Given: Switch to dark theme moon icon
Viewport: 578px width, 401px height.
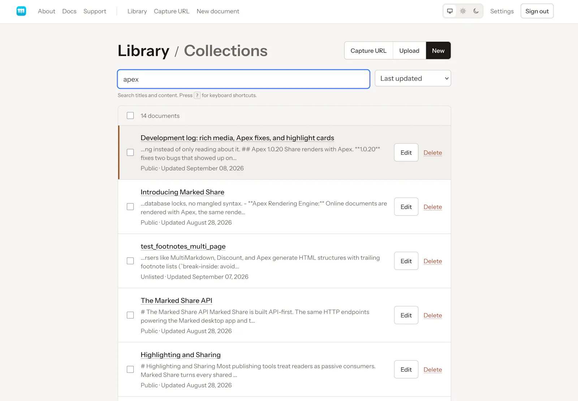Looking at the screenshot, I should pos(476,11).
